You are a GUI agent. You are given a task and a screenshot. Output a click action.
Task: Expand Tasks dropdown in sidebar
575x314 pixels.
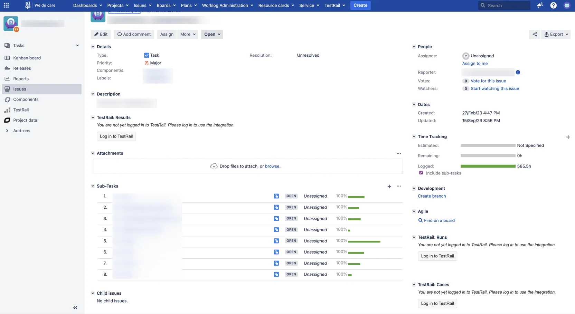[x=77, y=45]
